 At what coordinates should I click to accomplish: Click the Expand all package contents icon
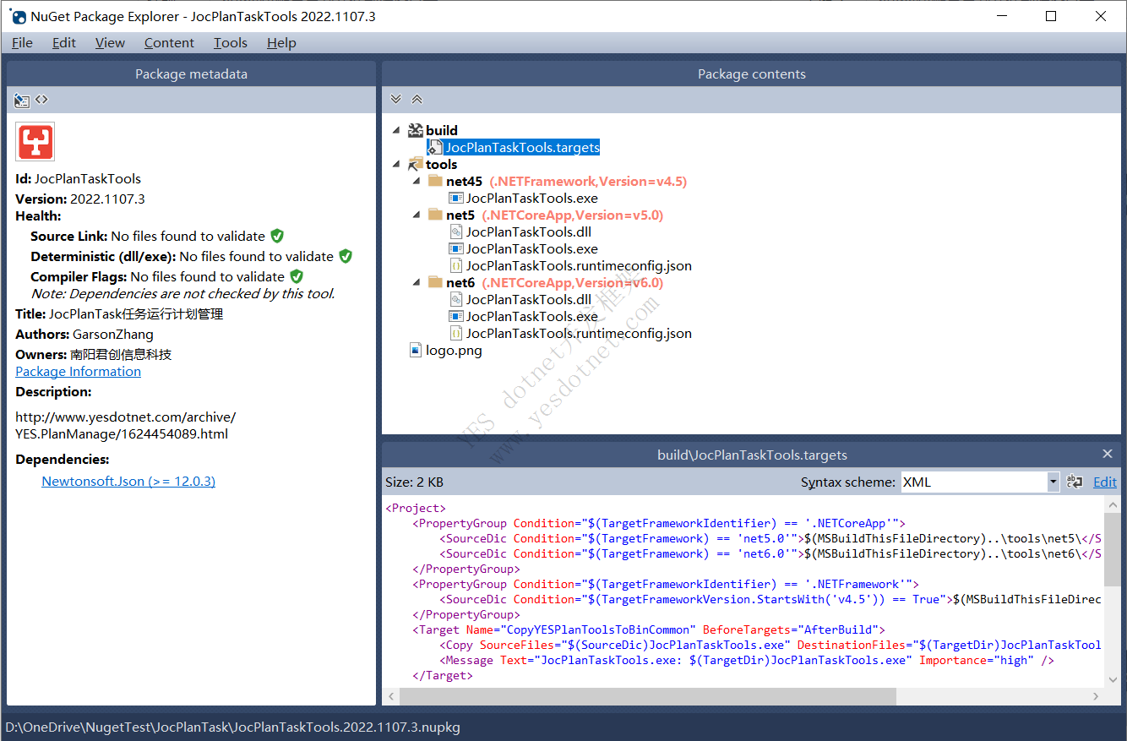click(395, 100)
